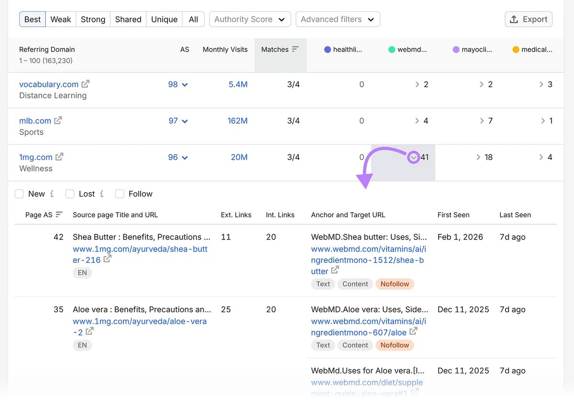Viewport: 574px width, 401px height.
Task: Expand webmd 4 backlinks for mlb.com
Action: click(x=418, y=121)
